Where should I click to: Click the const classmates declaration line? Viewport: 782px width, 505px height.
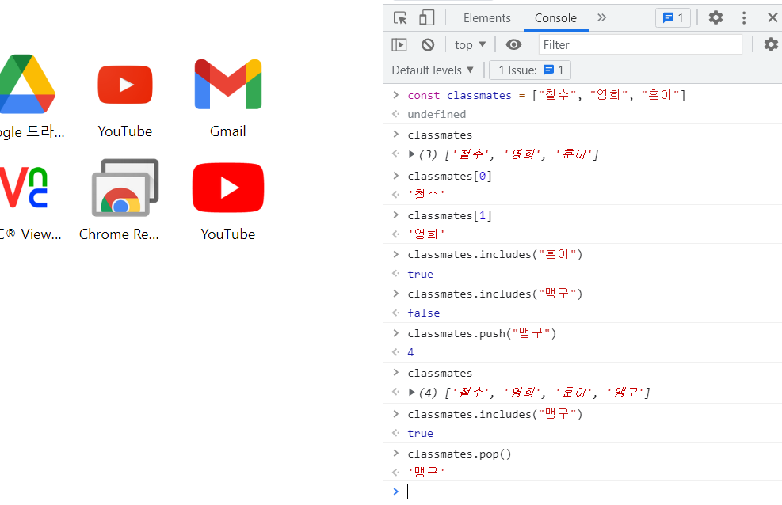547,95
